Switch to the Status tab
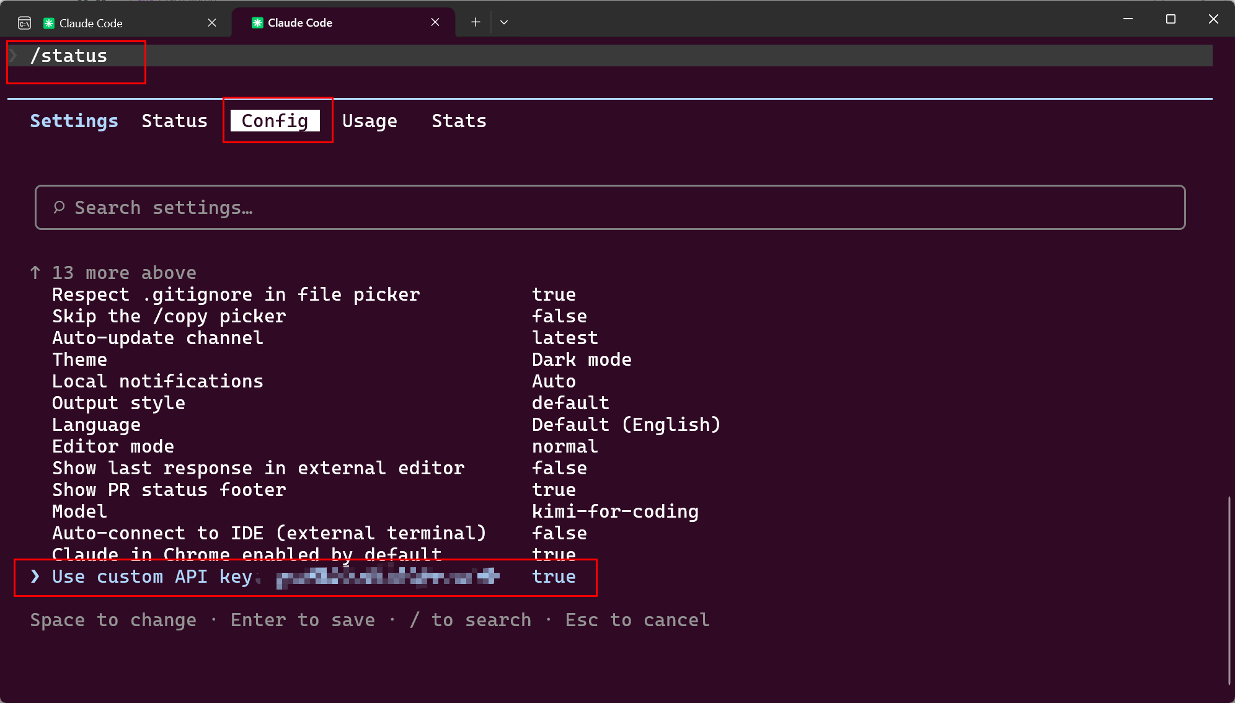This screenshot has height=703, width=1235. (x=175, y=121)
